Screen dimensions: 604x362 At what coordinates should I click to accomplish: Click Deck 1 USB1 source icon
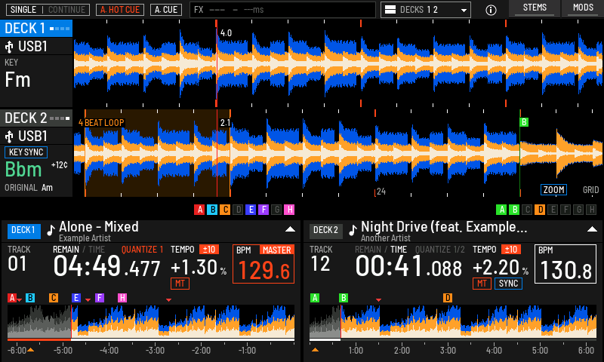(x=9, y=47)
